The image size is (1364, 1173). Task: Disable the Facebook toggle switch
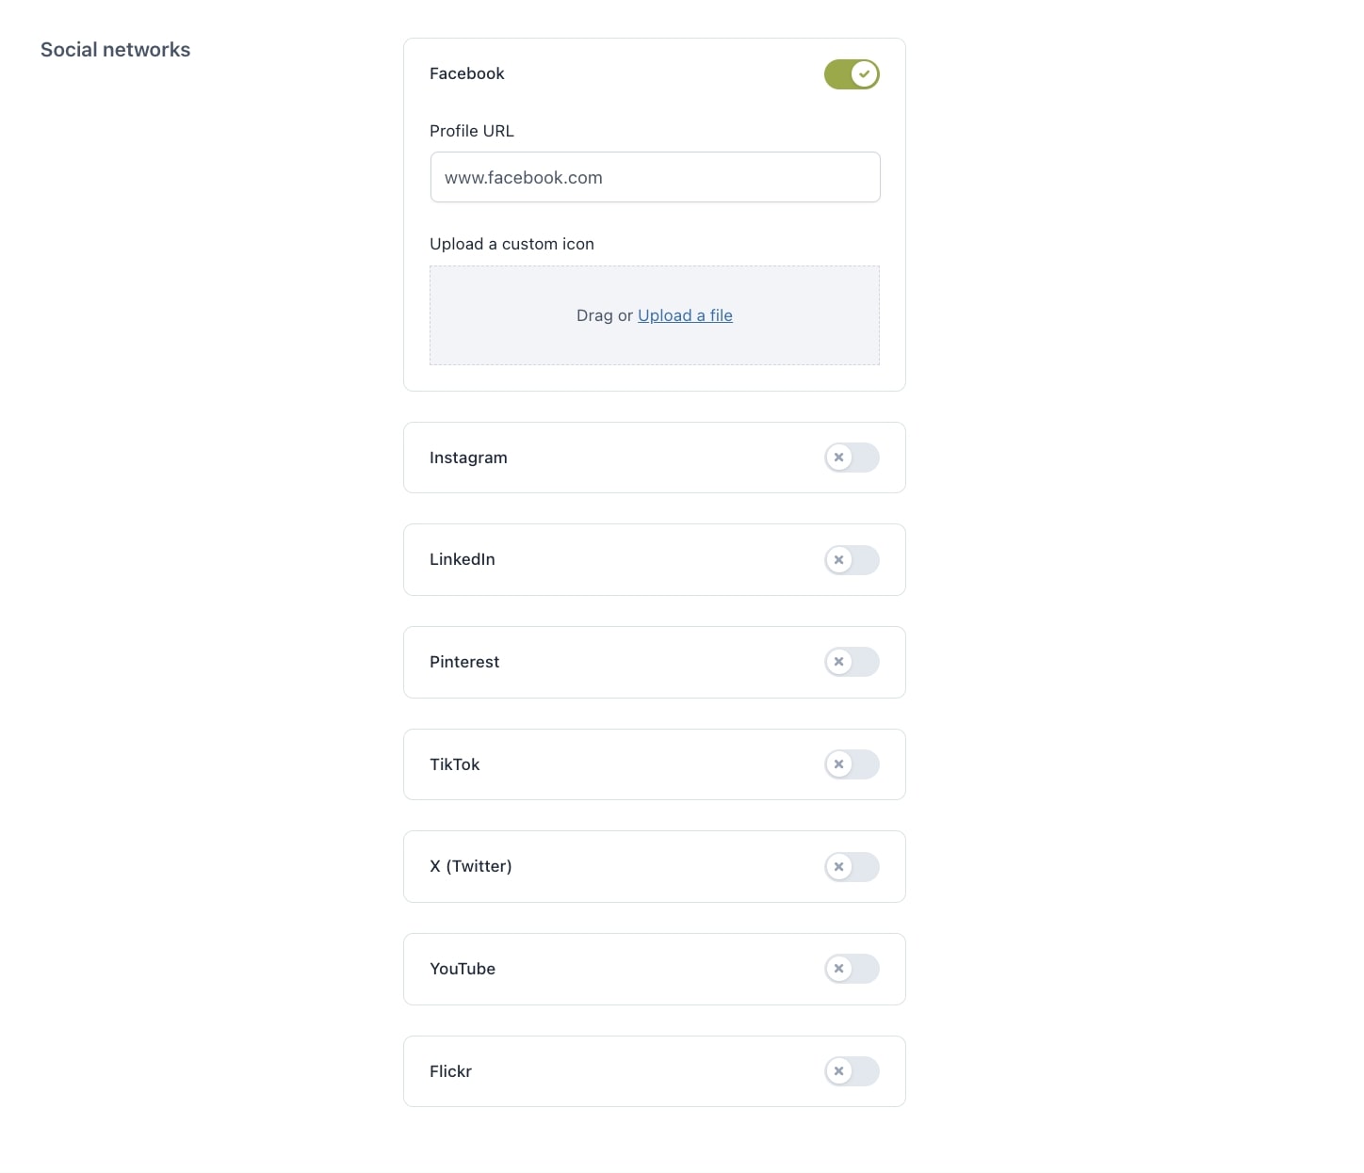click(x=852, y=74)
